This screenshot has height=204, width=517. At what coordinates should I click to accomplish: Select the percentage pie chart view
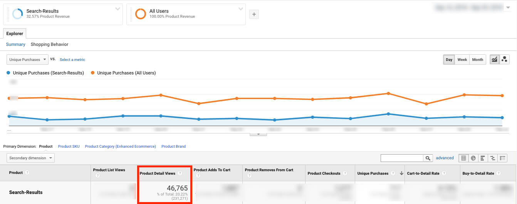(473, 158)
